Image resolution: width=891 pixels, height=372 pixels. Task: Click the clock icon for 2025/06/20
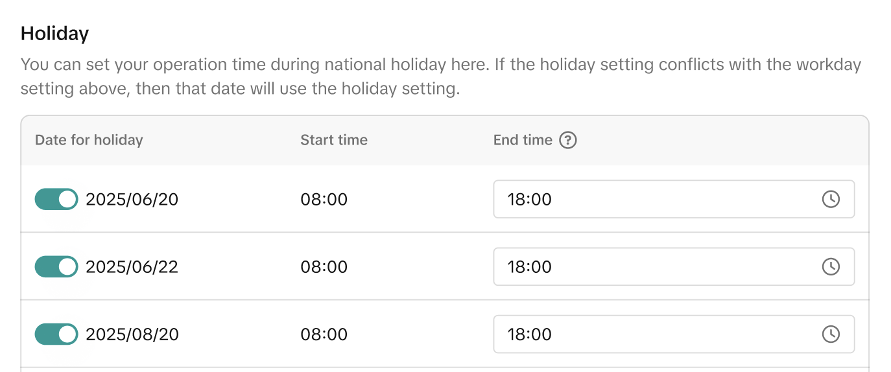pos(831,199)
